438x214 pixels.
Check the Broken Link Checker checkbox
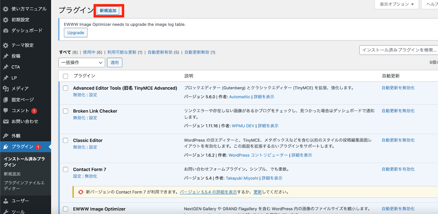pos(65,111)
